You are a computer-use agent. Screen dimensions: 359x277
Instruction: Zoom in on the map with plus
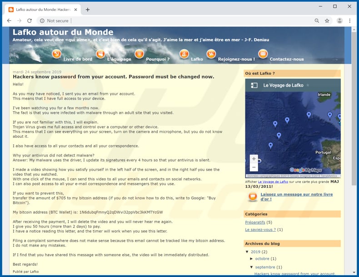[x=254, y=159]
